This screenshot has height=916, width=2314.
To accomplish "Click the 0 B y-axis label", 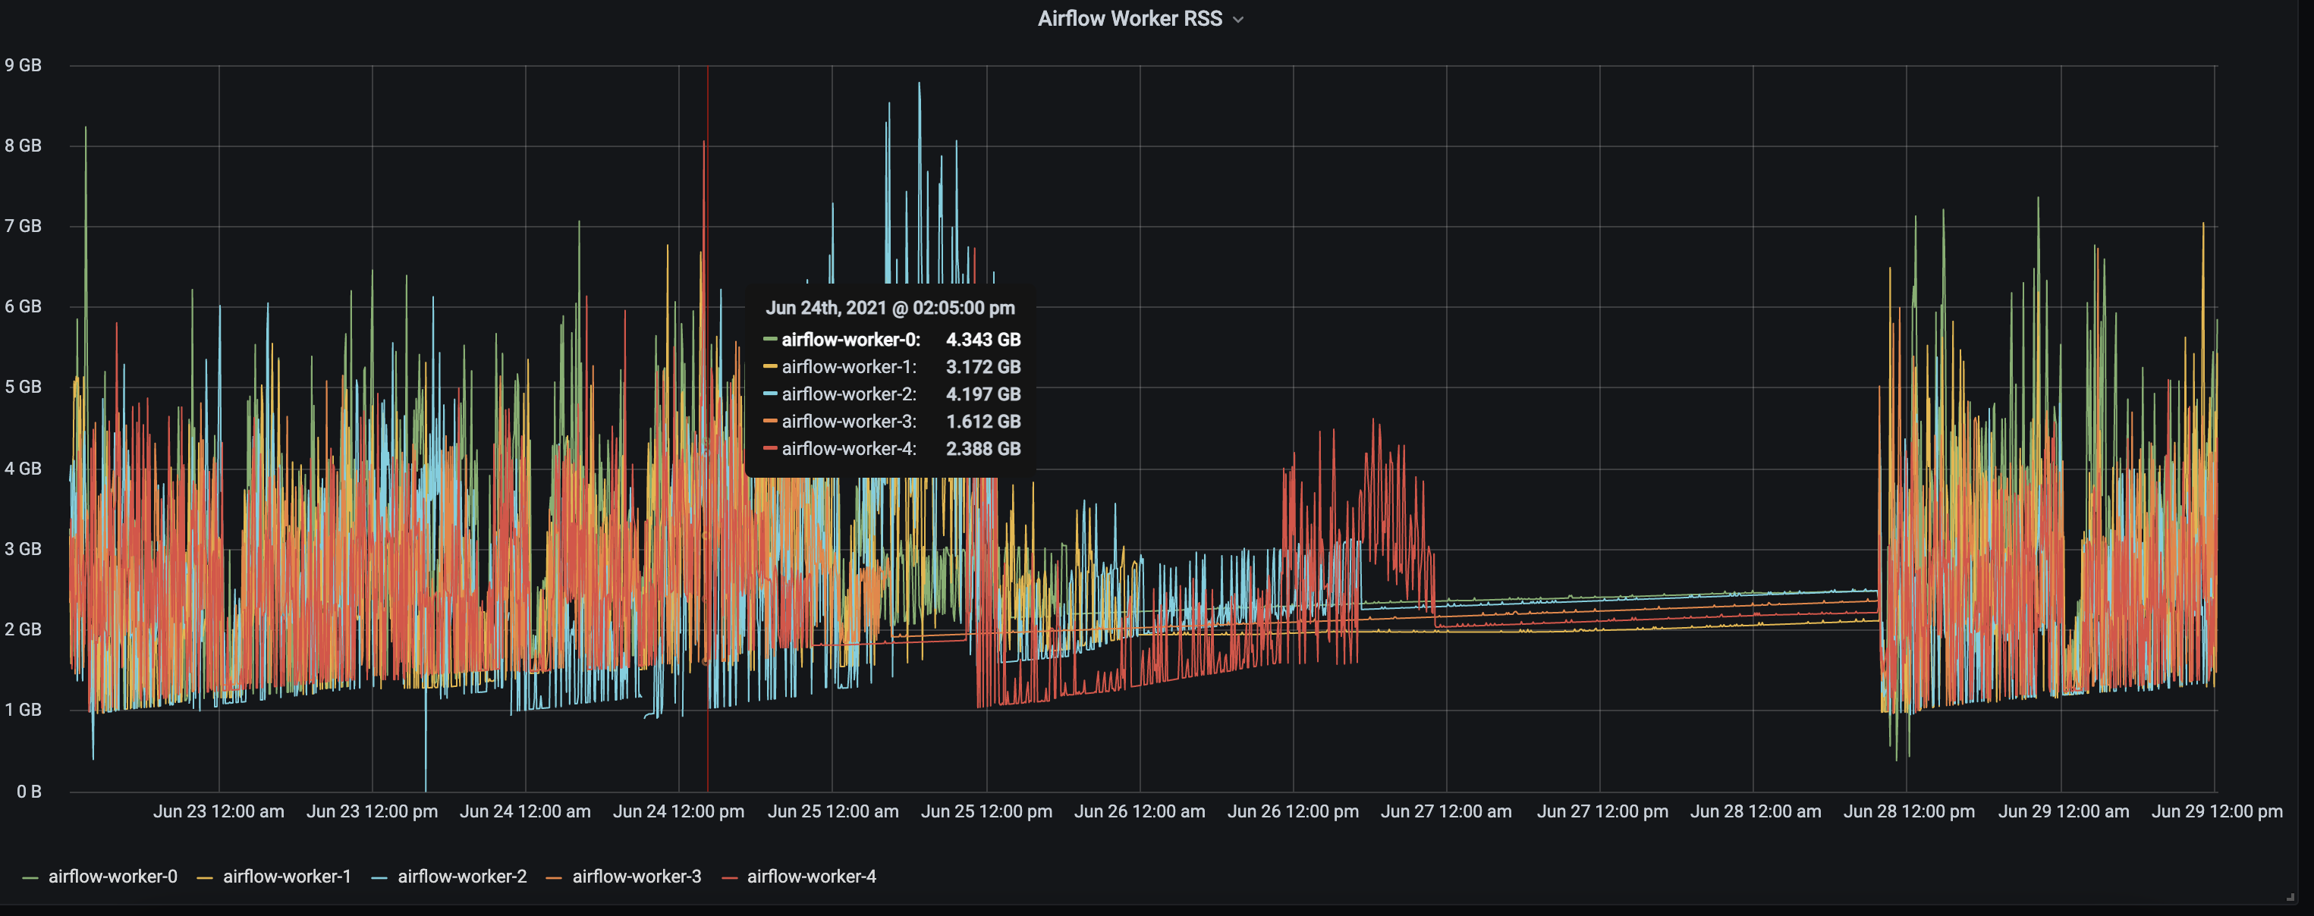I will 29,791.
